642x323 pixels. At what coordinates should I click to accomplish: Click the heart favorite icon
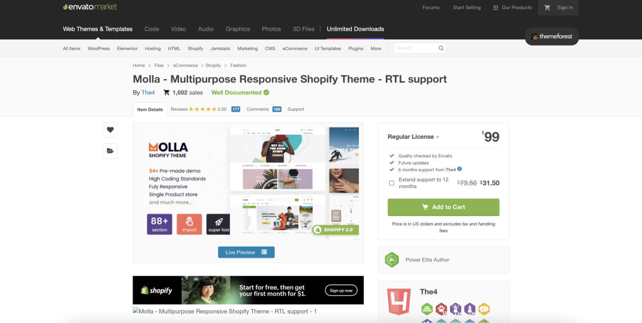click(110, 130)
